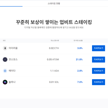Click the 3.8% reward rate
The height and width of the screenshot is (108, 108).
pos(80,48)
